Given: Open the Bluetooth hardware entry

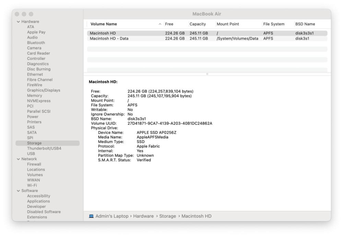Looking at the screenshot, I should (36, 43).
